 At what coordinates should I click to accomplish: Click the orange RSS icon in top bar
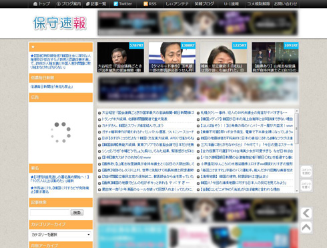145,4
